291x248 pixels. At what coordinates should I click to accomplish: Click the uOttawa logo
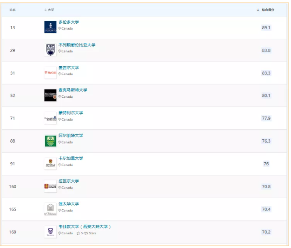point(50,209)
